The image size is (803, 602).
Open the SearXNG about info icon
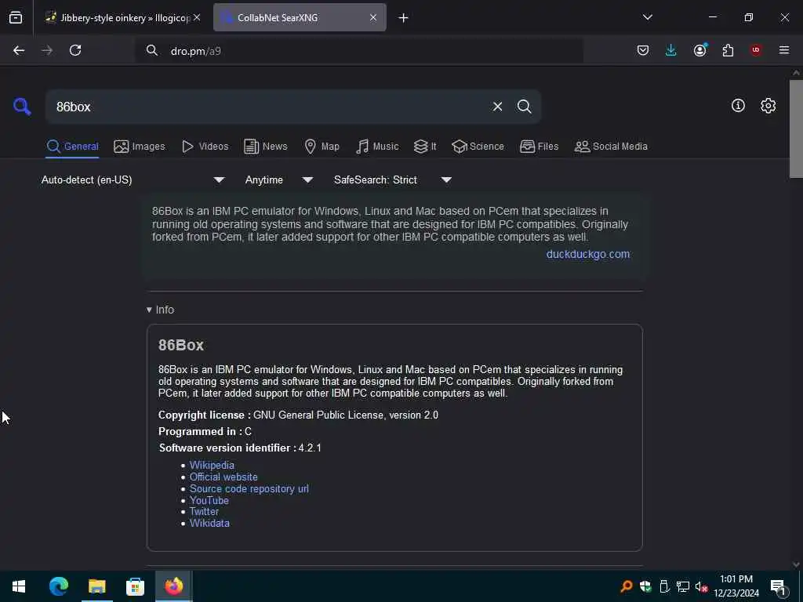(x=738, y=106)
